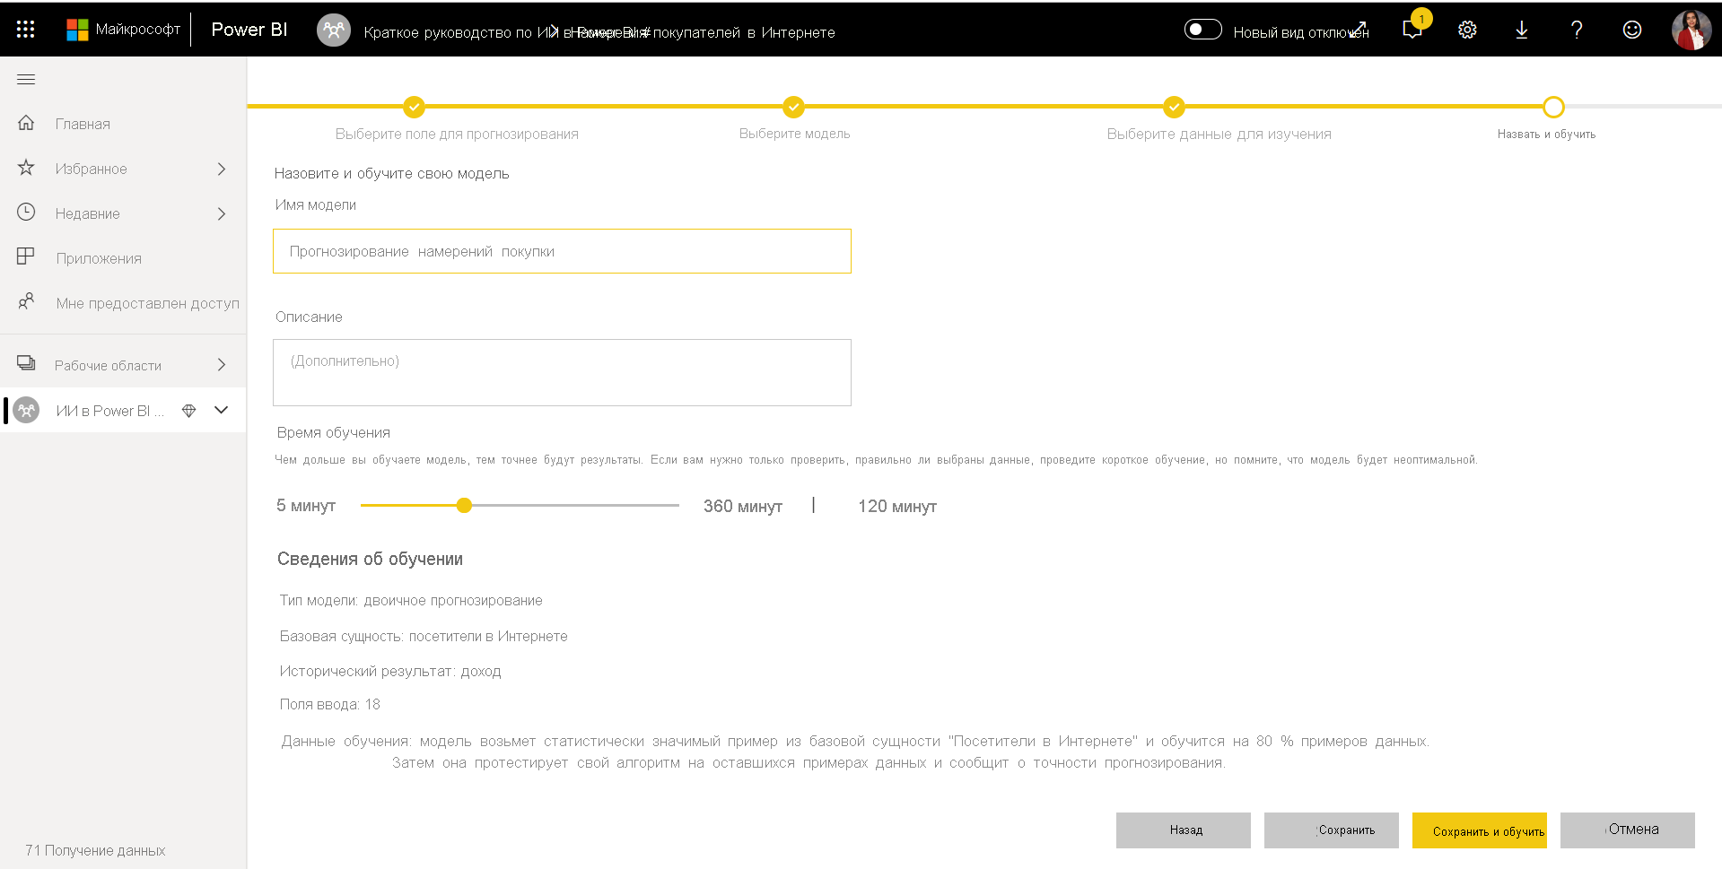The image size is (1722, 869).
Task: Click the Избранное star icon
Action: (x=26, y=168)
